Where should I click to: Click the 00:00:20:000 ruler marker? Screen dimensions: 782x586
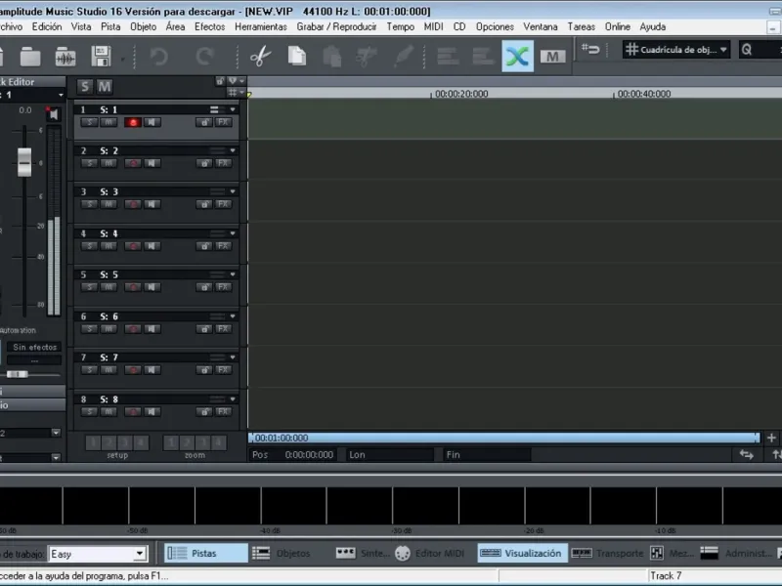pyautogui.click(x=460, y=94)
